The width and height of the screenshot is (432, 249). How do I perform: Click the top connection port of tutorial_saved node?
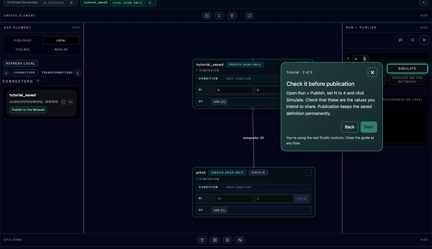253,59
